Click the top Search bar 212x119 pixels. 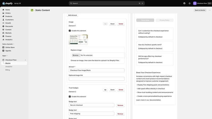point(107,3)
